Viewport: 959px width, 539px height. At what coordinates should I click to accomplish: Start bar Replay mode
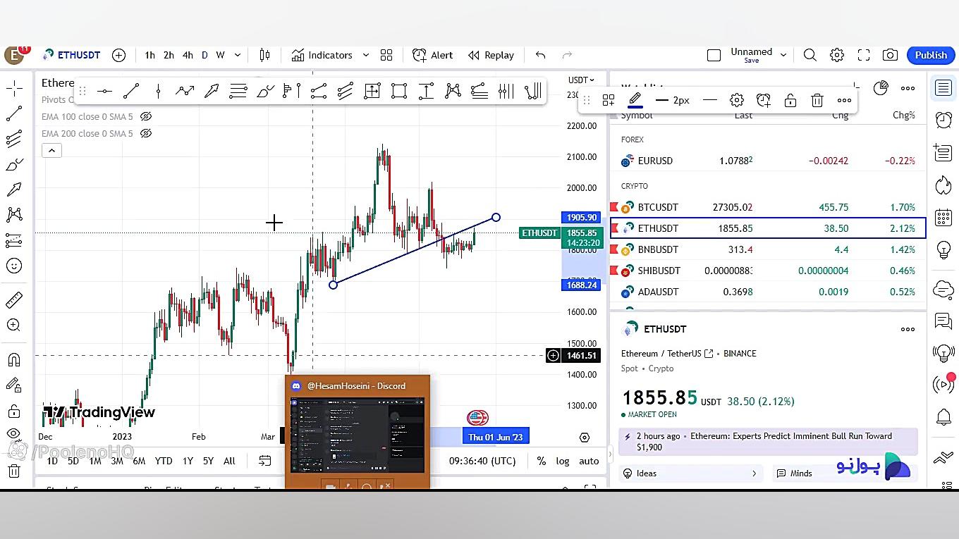tap(491, 55)
